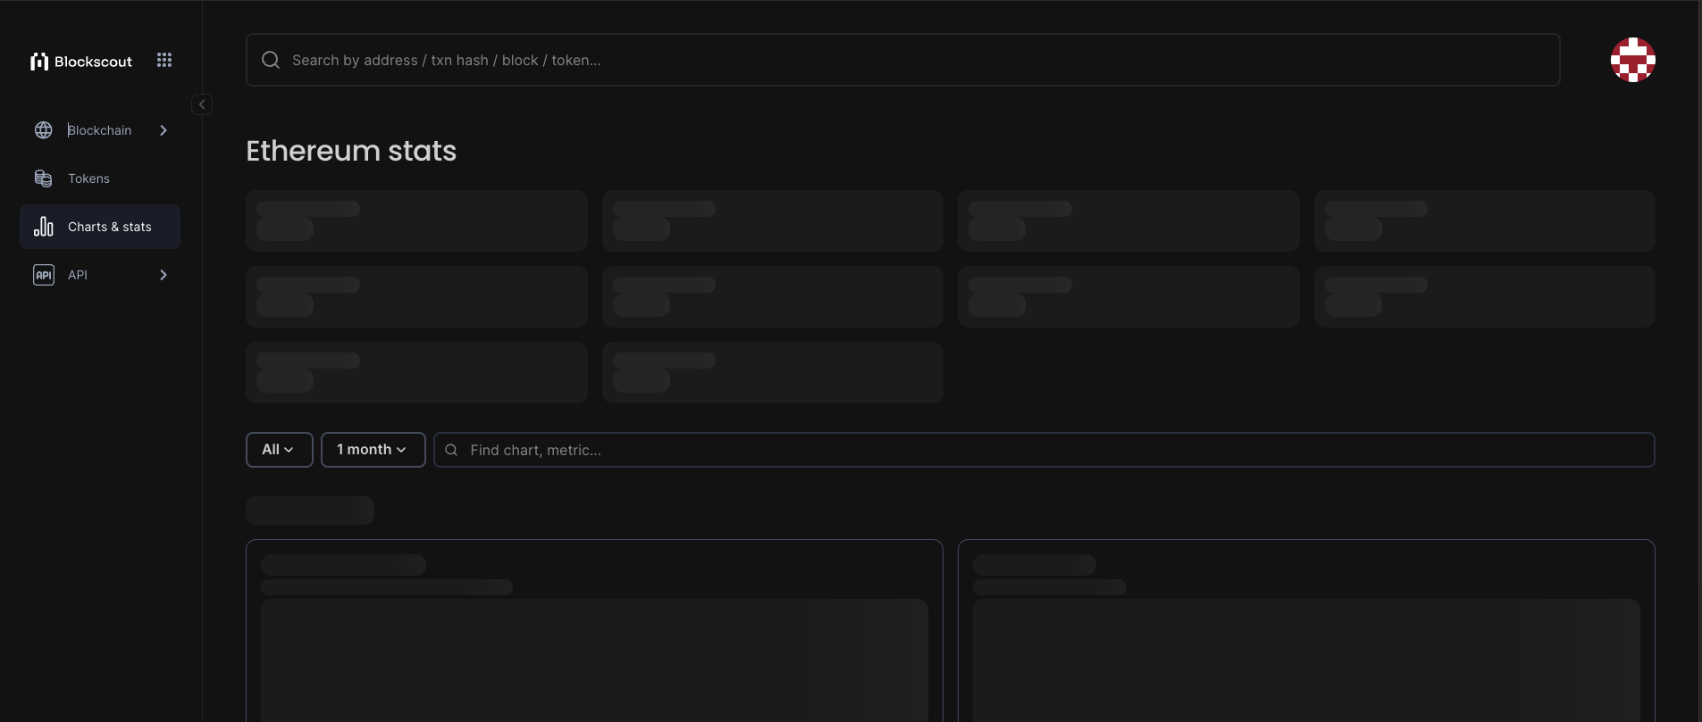Open the 1 month interval dropdown

373,450
